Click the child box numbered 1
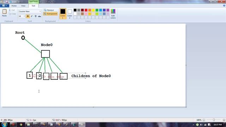The height and width of the screenshot is (127, 226). pyautogui.click(x=30, y=75)
